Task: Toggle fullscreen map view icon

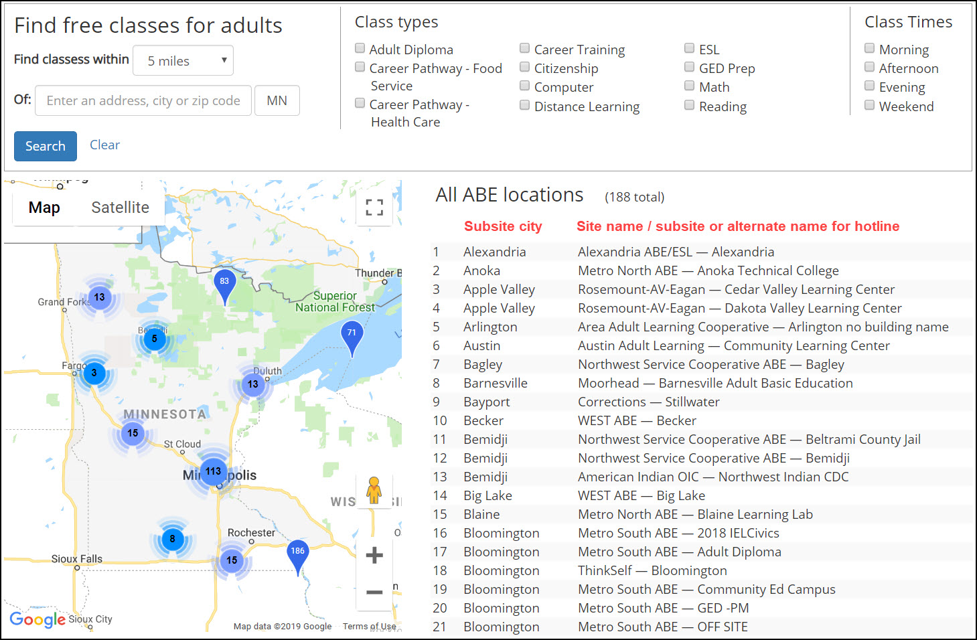Action: click(x=374, y=208)
